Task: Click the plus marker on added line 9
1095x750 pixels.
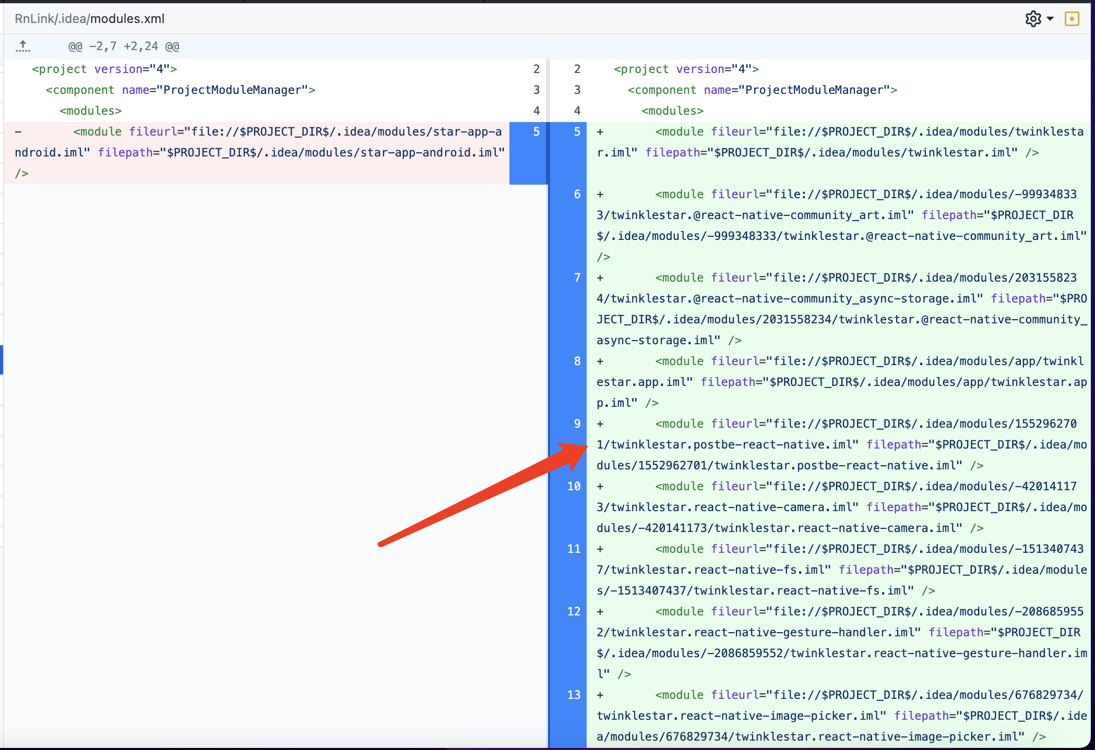Action: pyautogui.click(x=600, y=424)
